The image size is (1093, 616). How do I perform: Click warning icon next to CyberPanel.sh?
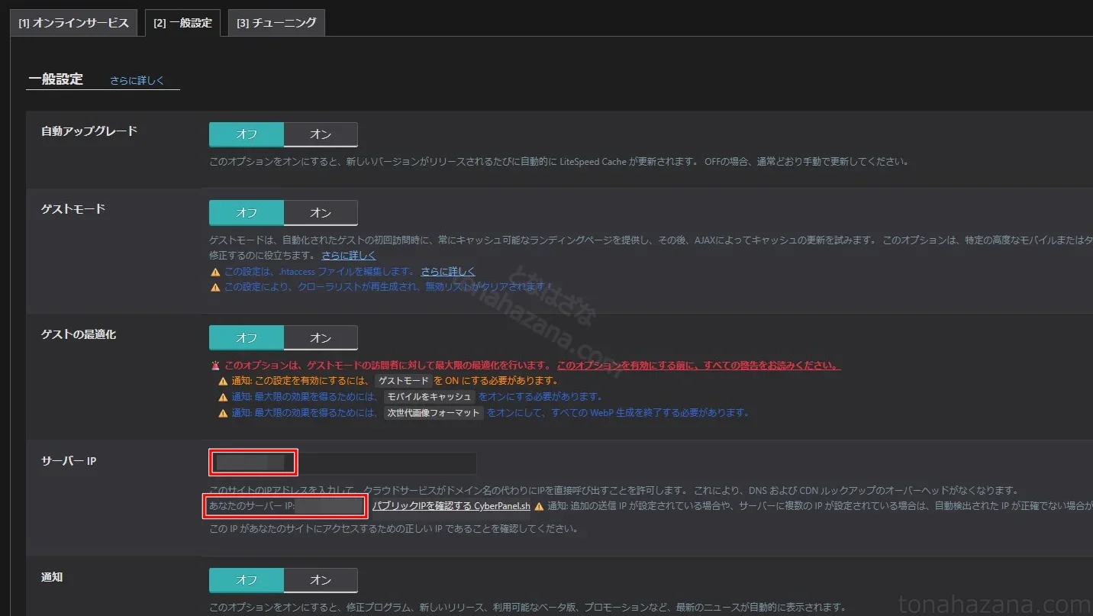tap(539, 506)
